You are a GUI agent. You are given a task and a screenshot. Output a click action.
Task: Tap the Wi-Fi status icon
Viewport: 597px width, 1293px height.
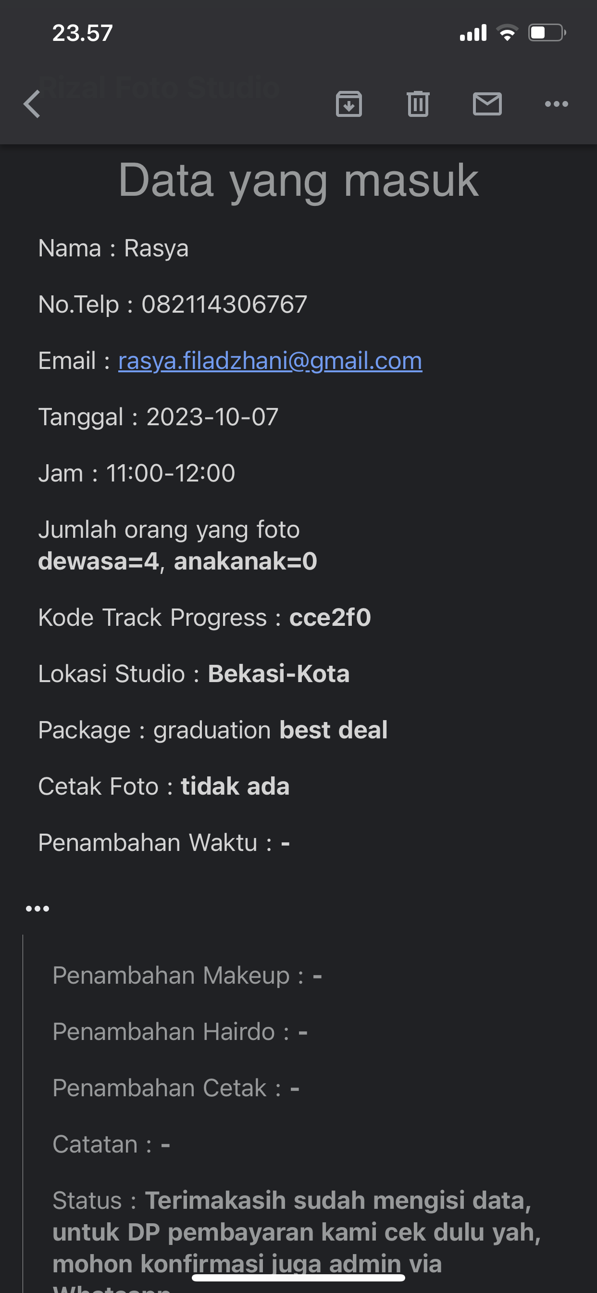click(x=507, y=33)
